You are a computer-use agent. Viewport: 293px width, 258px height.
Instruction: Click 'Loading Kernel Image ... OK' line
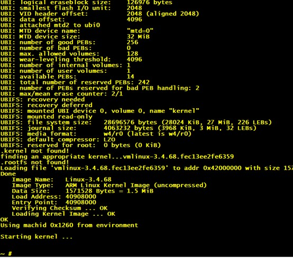[x=63, y=214]
